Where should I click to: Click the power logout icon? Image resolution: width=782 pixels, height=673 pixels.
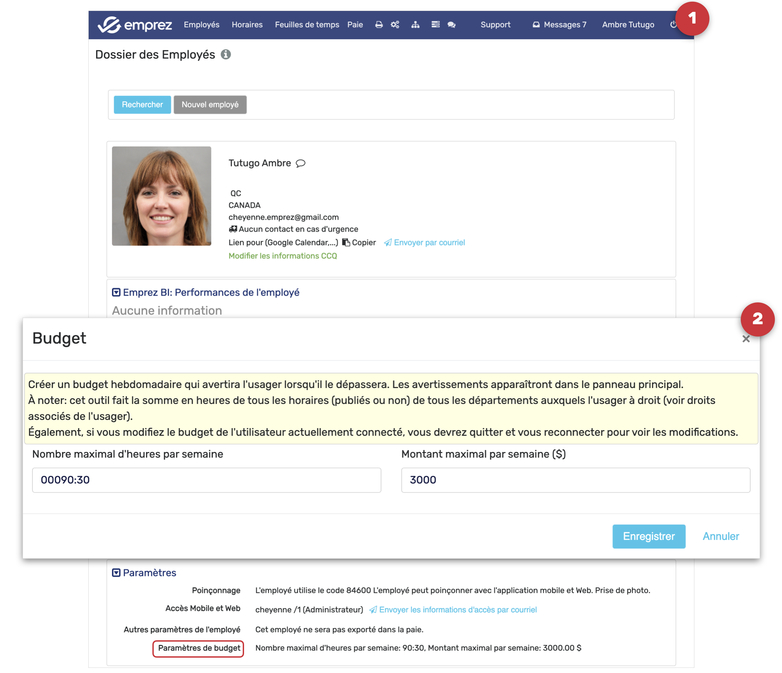pos(673,25)
